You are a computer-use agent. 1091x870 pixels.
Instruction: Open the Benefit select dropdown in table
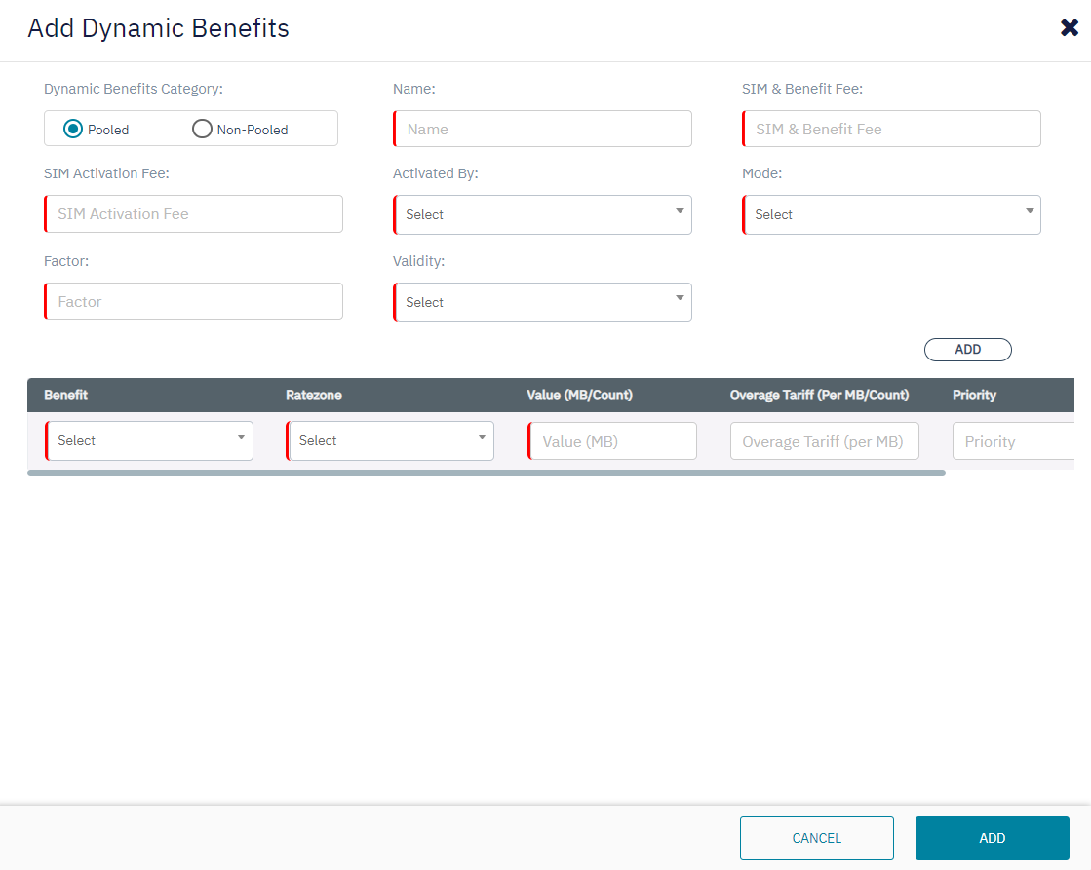point(149,440)
